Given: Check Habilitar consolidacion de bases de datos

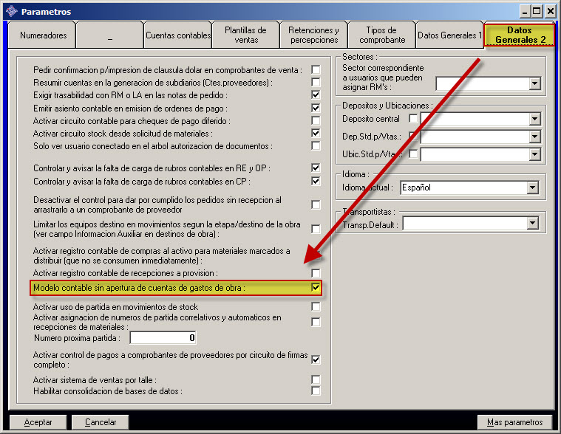Looking at the screenshot, I should (x=316, y=390).
